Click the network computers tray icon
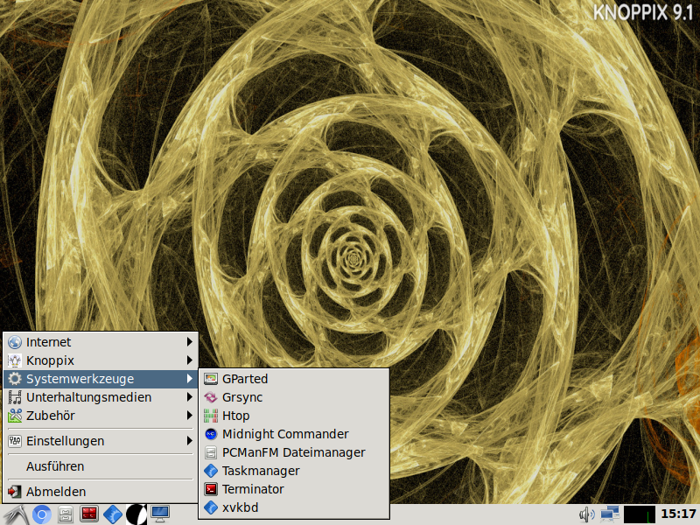The width and height of the screenshot is (700, 525). click(609, 514)
